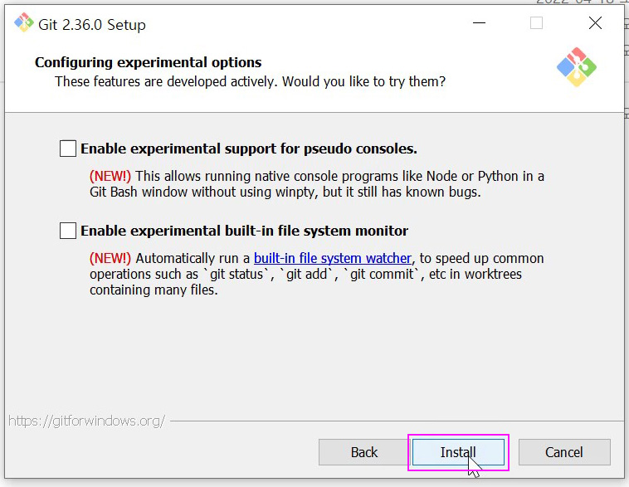629x487 pixels.
Task: Click the description text mentioning git status
Action: click(x=305, y=275)
